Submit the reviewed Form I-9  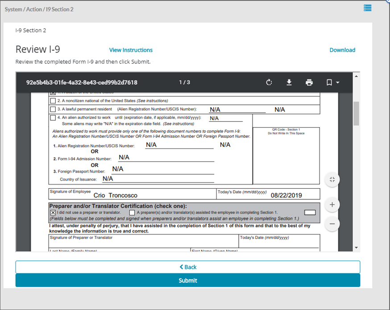(188, 281)
